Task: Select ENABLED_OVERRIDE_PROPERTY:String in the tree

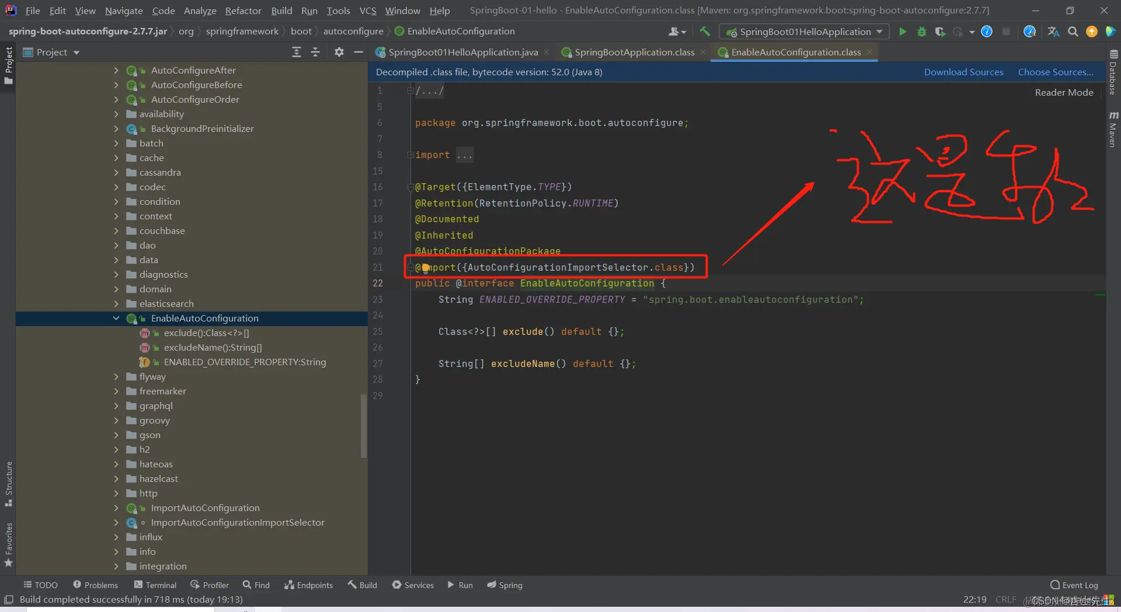Action: [x=245, y=362]
